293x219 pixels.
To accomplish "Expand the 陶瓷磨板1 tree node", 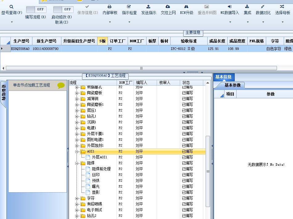I will point(76,105).
